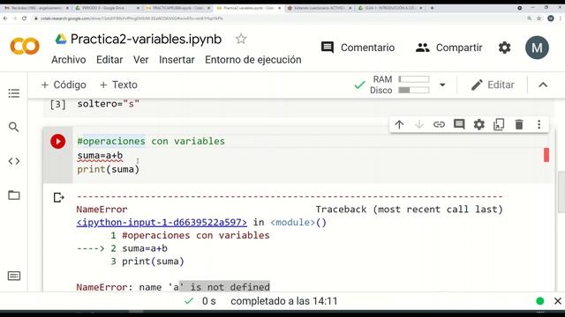
Task: Open the Entorno de ejecución menu
Action: (253, 60)
